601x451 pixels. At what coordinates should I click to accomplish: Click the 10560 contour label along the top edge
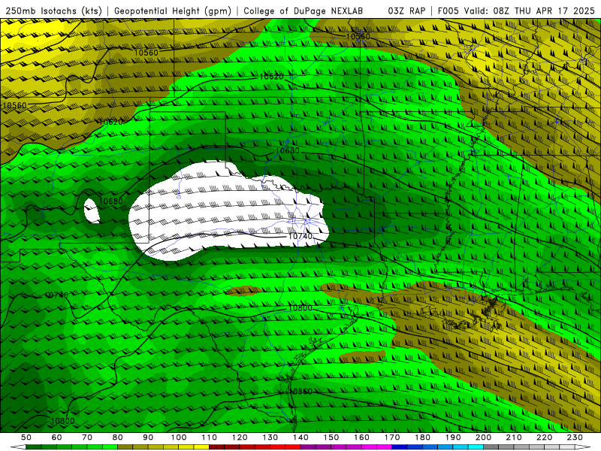tap(358, 36)
